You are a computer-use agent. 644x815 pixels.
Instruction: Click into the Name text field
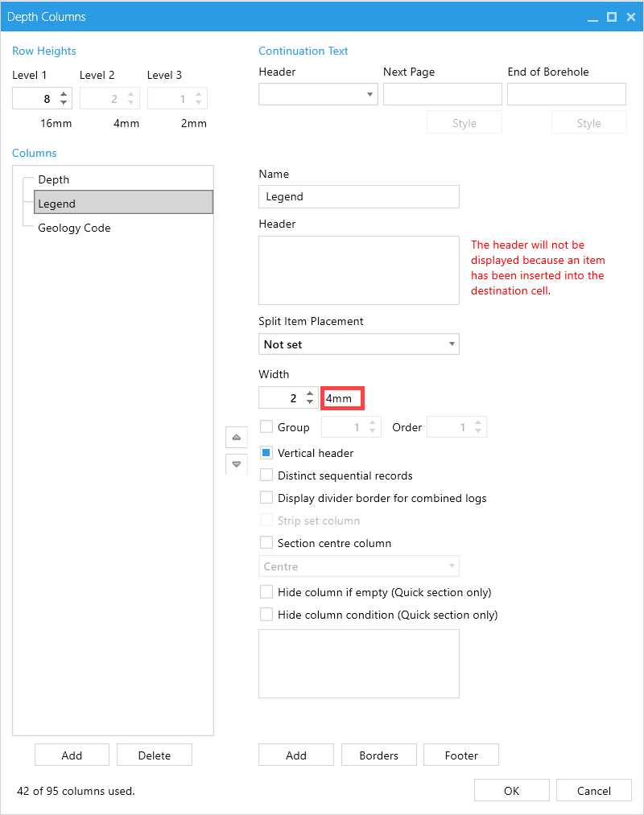[x=359, y=196]
